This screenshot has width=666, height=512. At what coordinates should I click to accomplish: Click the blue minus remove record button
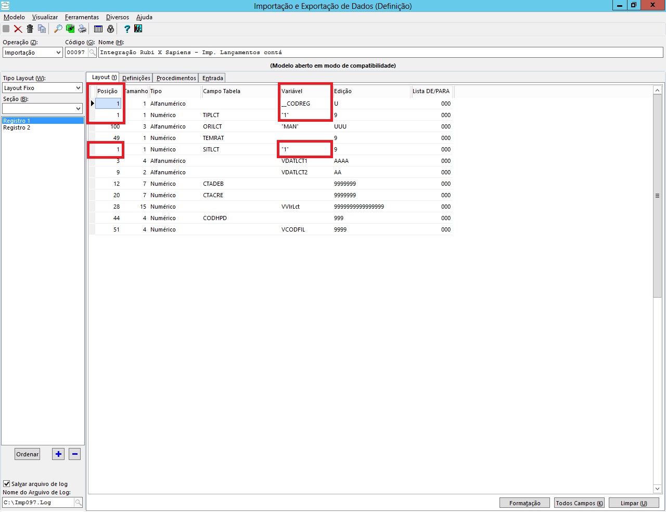point(75,454)
